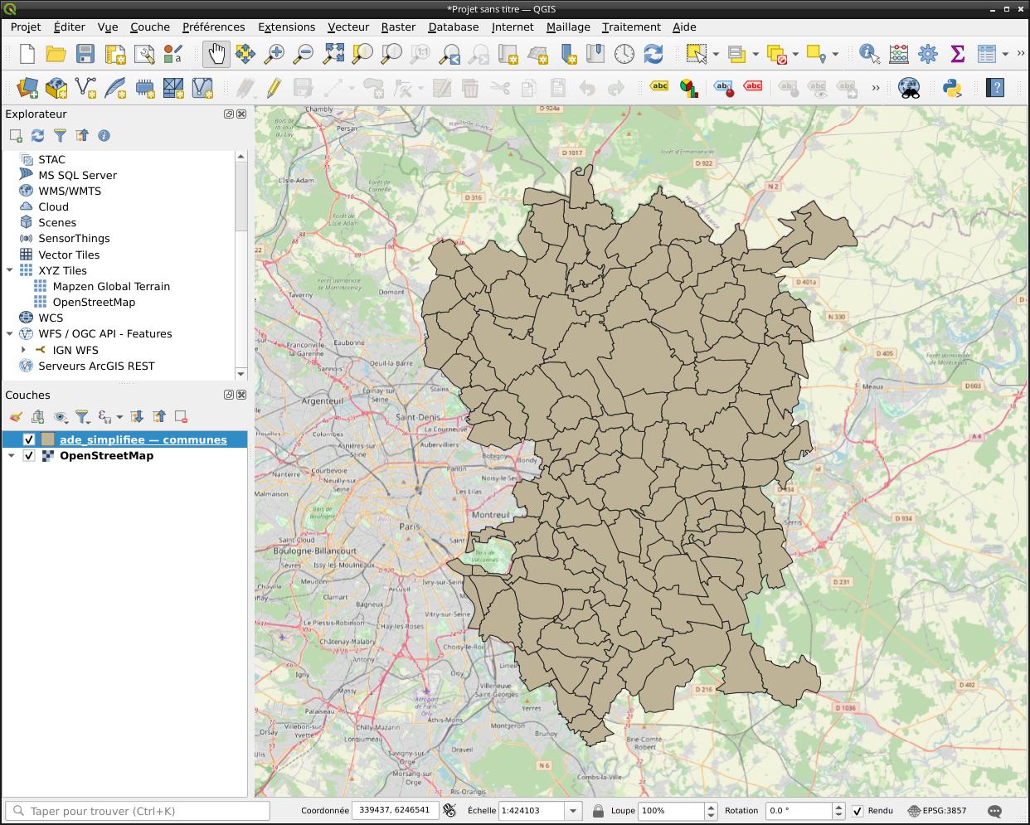Click the Save Project floppy icon
Screen dimensions: 1030x825
85,55
